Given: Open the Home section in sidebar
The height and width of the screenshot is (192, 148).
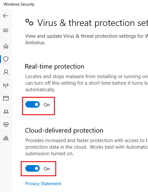Looking at the screenshot, I should [6, 46].
